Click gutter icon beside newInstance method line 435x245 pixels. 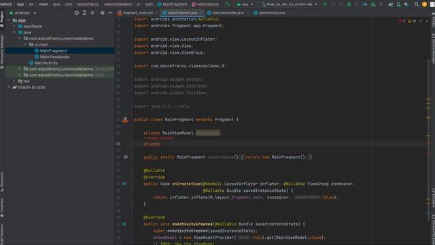(x=126, y=157)
